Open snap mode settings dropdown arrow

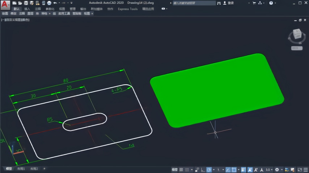pos(192,170)
